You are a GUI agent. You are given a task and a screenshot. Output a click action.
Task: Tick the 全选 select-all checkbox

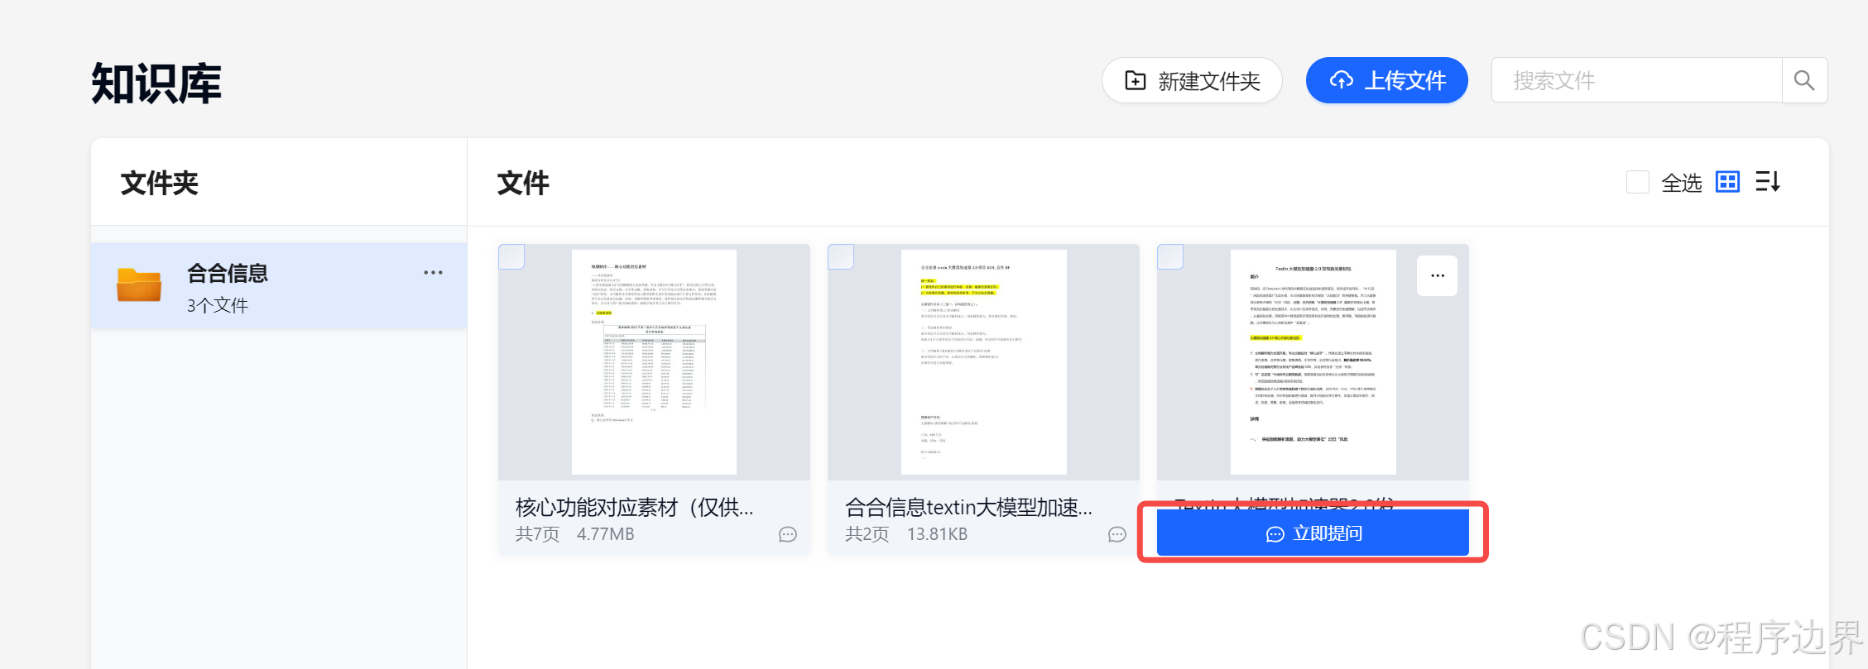(x=1637, y=182)
